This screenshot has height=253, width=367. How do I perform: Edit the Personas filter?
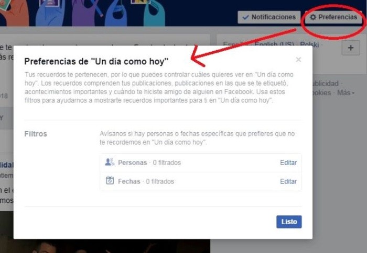pyautogui.click(x=288, y=163)
